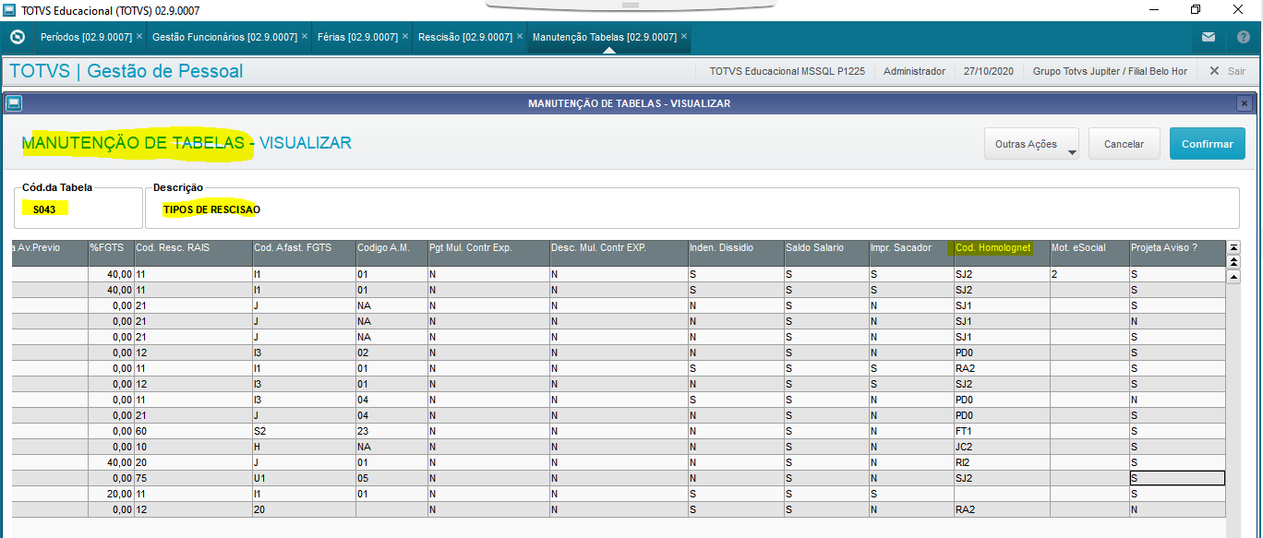Close the Períodos tab with its X
1263x538 pixels.
coord(139,37)
